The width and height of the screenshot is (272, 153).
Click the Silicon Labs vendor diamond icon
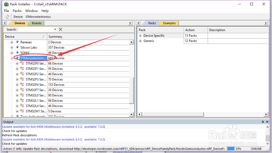[17, 47]
